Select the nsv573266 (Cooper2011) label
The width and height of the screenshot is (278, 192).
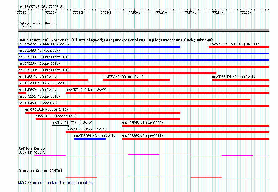(x=142, y=136)
